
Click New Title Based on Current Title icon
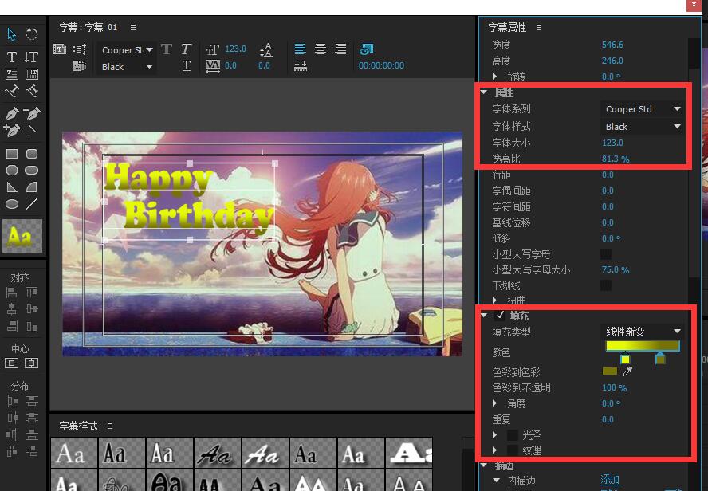click(x=60, y=49)
